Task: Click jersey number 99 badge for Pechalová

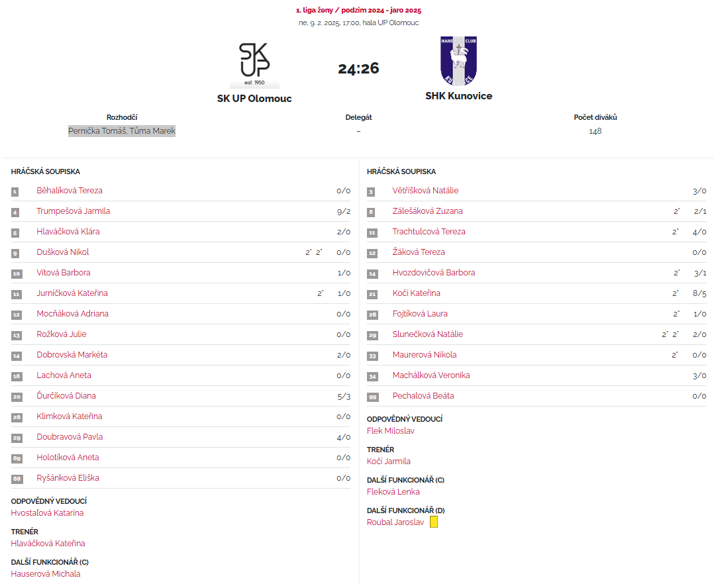Action: [x=372, y=397]
